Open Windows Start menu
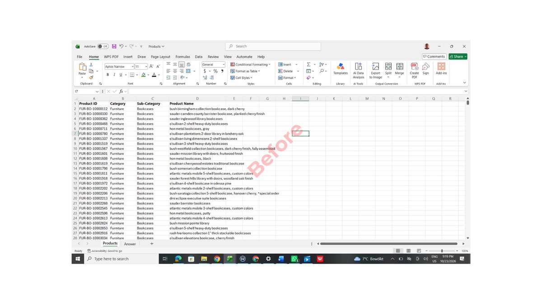This screenshot has width=542, height=304. click(x=78, y=259)
